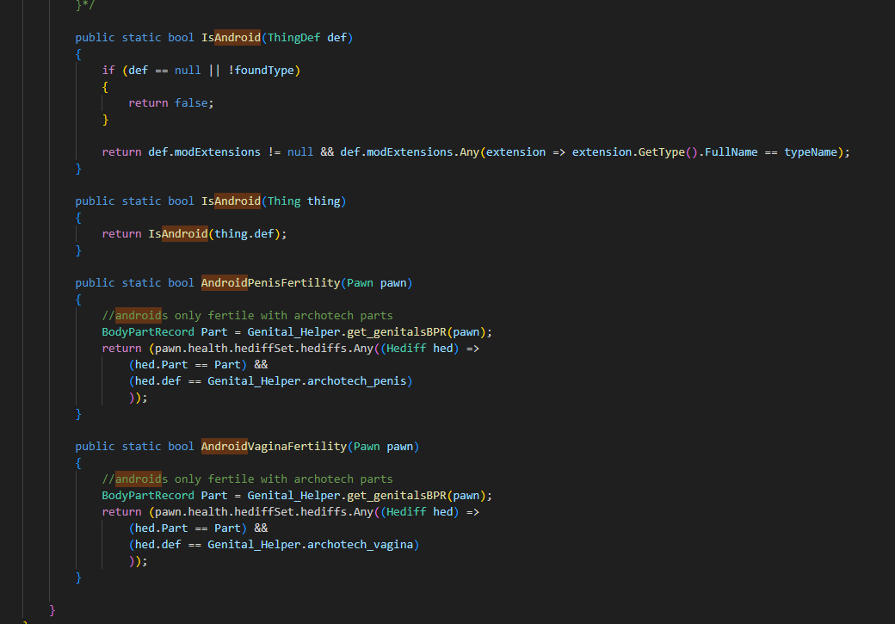
Task: Click the Thing parameter type
Action: click(x=284, y=201)
